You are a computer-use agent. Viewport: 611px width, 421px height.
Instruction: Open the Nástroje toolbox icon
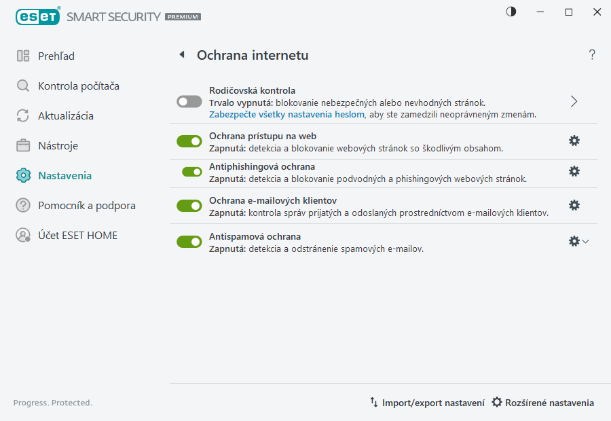point(21,145)
